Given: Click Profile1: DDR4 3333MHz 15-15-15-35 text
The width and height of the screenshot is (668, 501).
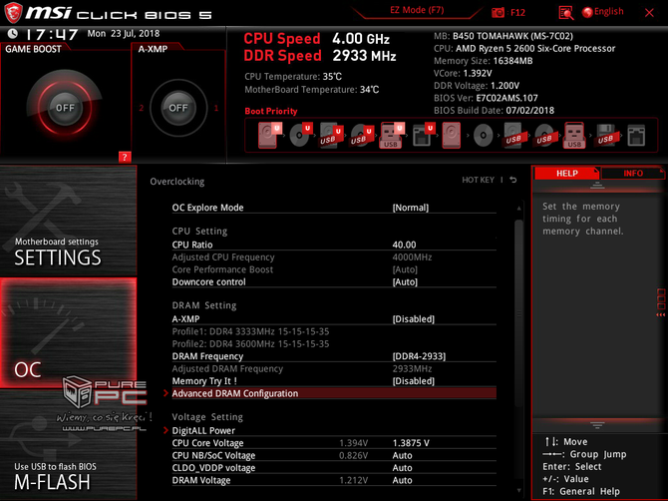Looking at the screenshot, I should coord(250,331).
